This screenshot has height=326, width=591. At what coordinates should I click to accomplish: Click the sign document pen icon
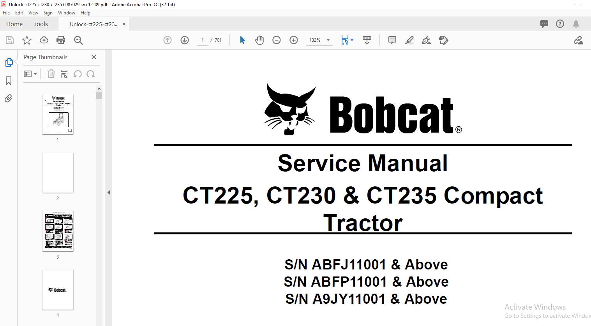click(x=427, y=40)
